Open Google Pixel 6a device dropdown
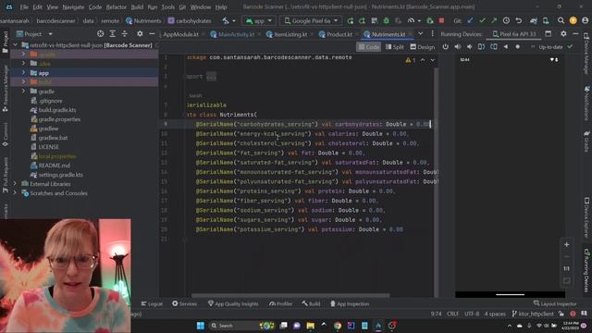Viewport: 592px width, 333px height. click(x=311, y=20)
